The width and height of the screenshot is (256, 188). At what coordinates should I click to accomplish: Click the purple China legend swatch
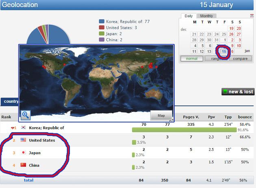pos(102,39)
